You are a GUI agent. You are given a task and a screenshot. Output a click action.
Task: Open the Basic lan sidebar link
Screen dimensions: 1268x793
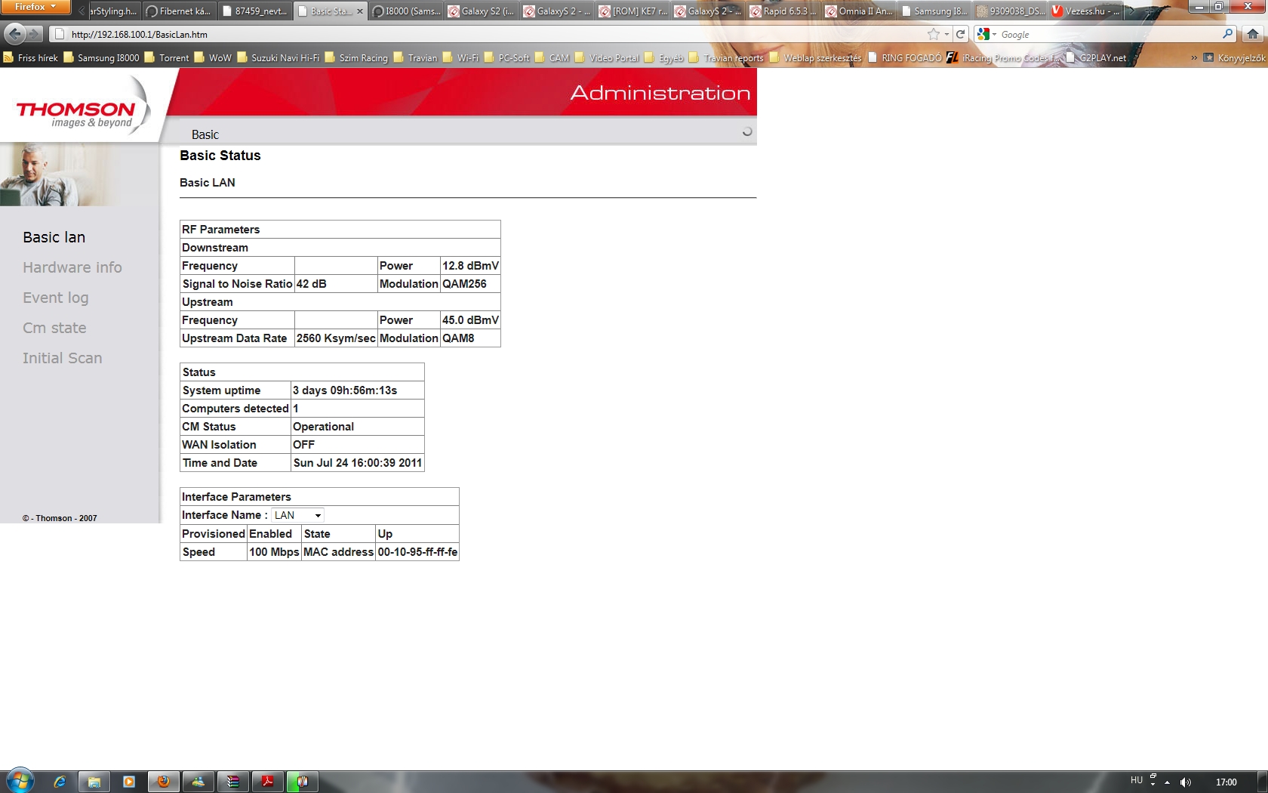point(54,237)
